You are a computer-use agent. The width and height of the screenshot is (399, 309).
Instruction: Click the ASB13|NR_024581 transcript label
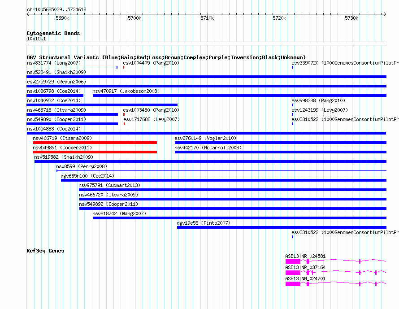pyautogui.click(x=305, y=257)
